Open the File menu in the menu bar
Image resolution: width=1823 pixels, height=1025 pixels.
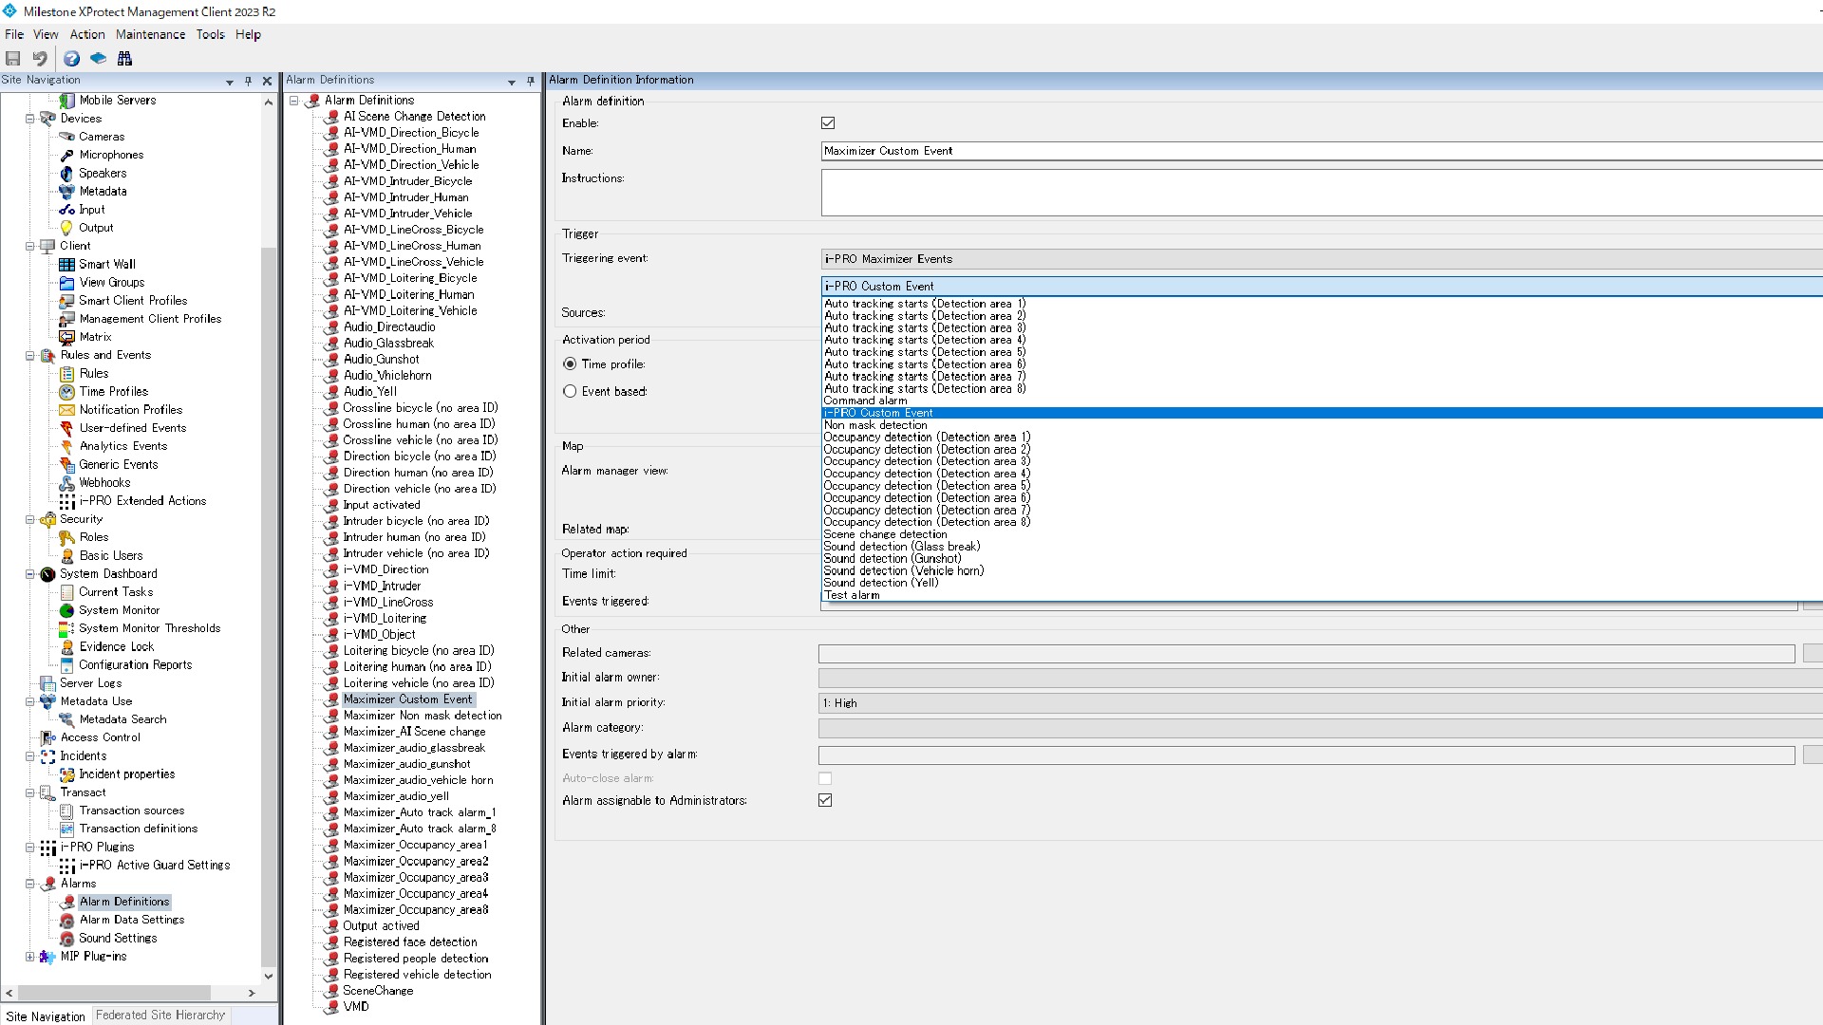[x=14, y=34]
